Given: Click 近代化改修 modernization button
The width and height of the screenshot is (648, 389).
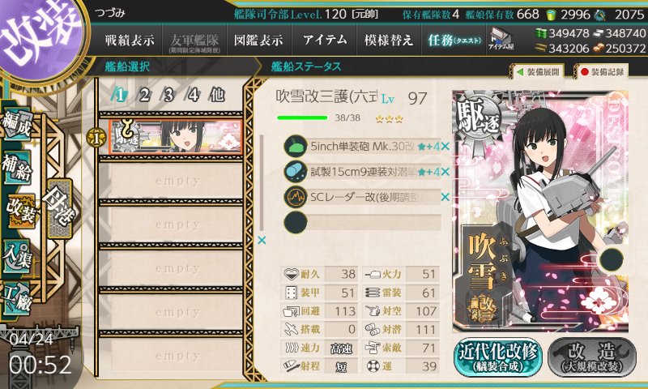Looking at the screenshot, I should (497, 357).
